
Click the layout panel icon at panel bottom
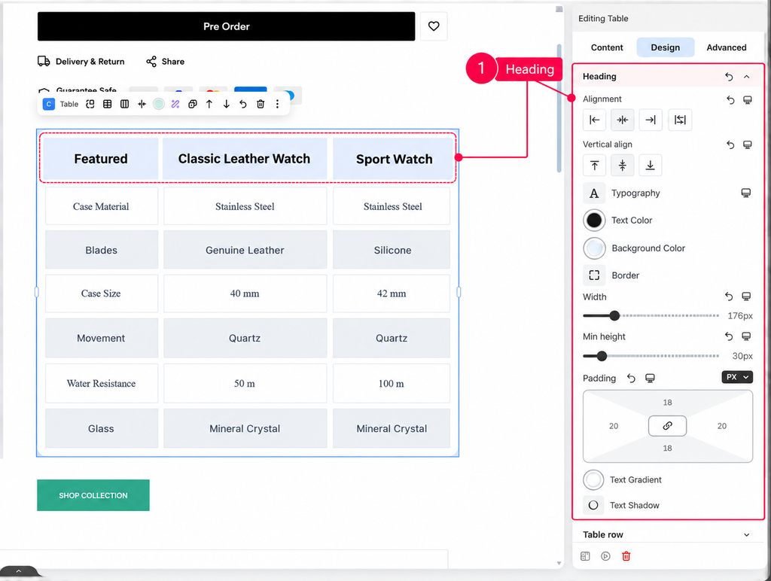585,556
